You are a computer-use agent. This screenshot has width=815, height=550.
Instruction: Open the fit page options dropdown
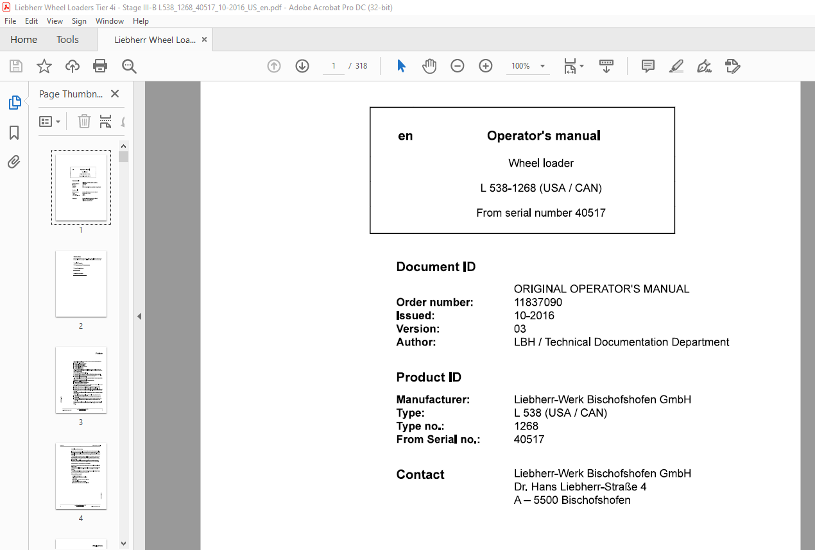point(574,66)
